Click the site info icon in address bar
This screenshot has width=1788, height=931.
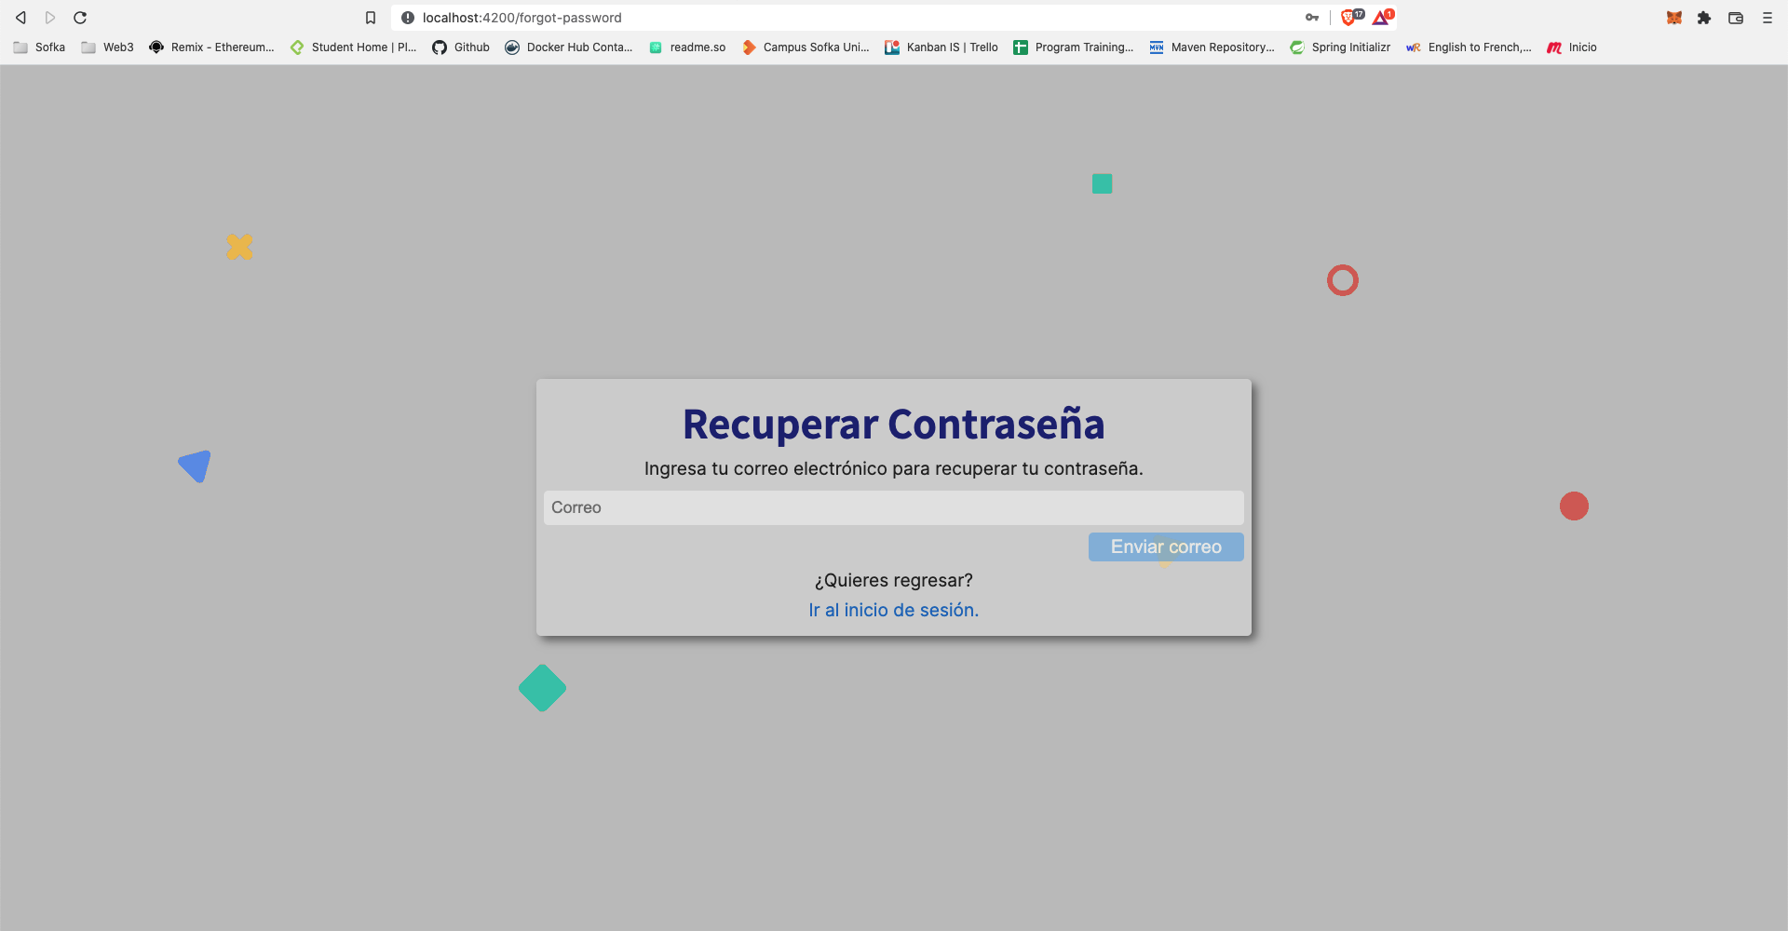406,17
